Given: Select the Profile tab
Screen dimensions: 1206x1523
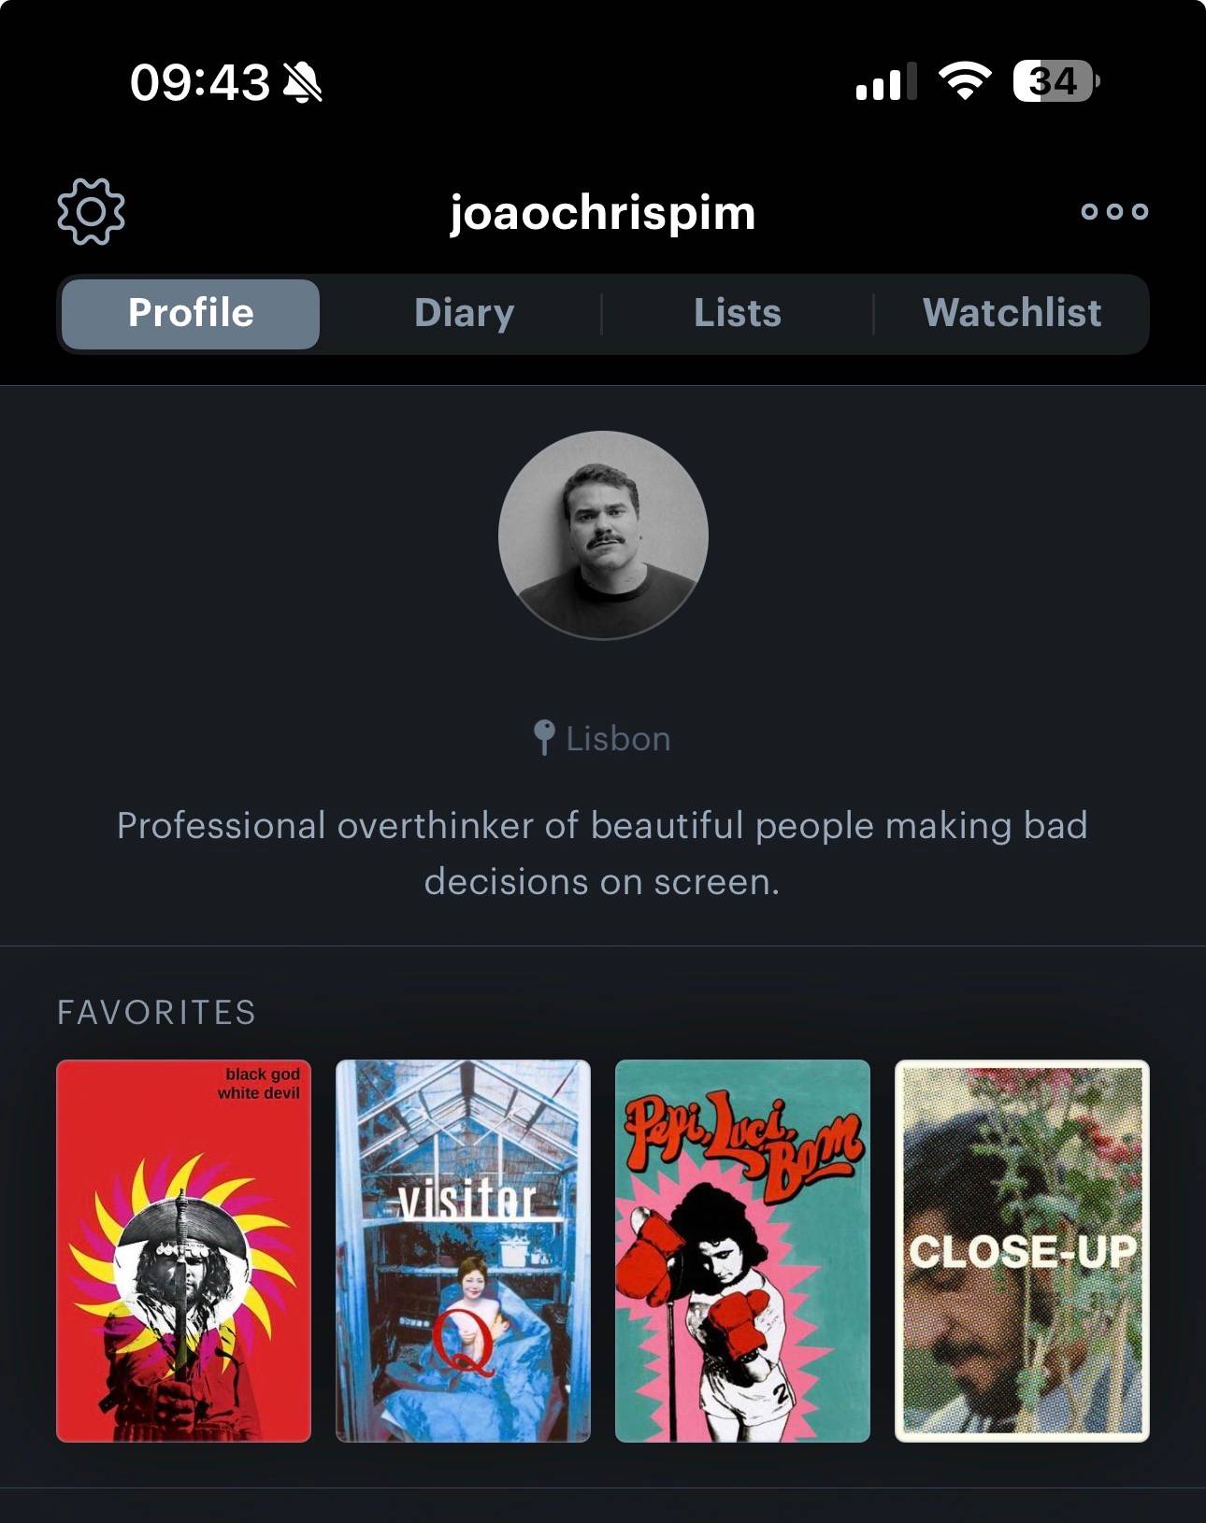Looking at the screenshot, I should point(191,314).
